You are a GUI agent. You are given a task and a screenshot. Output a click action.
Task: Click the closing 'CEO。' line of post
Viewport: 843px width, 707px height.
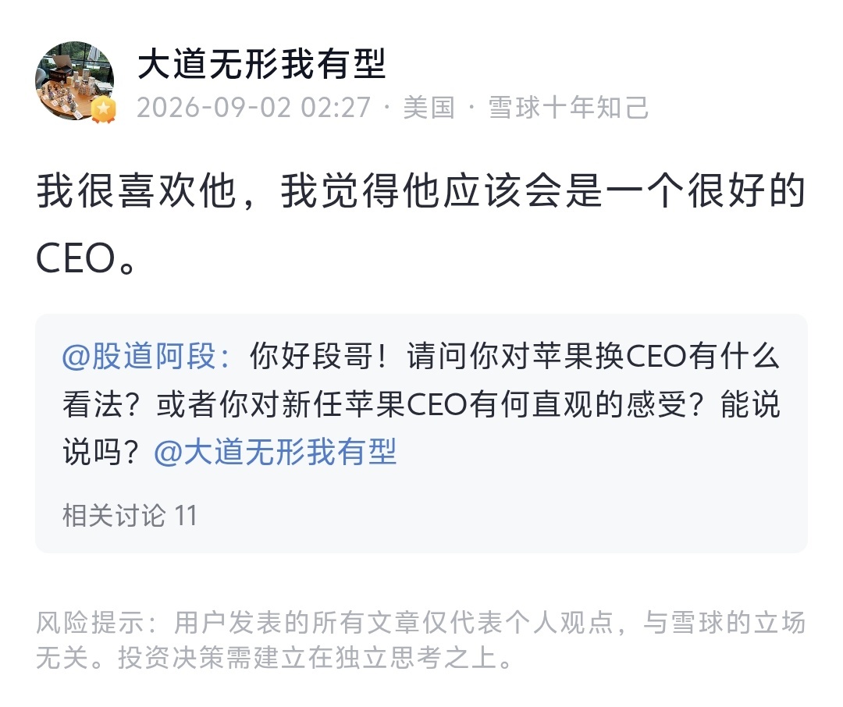click(87, 258)
